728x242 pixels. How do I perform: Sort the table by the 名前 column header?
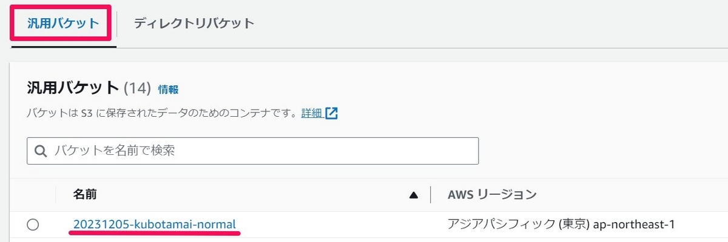(85, 195)
